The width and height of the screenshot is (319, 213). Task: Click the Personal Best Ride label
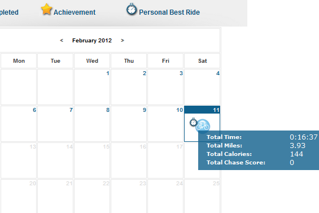point(169,12)
